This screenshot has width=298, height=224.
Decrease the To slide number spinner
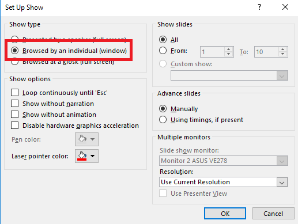[x=282, y=54]
